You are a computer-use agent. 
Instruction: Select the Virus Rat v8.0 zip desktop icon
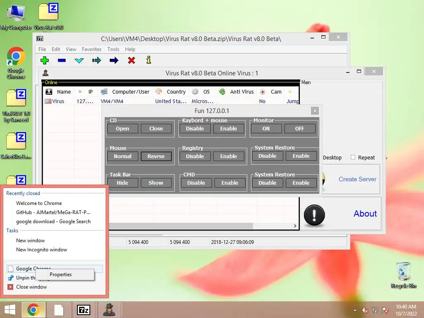point(48,16)
